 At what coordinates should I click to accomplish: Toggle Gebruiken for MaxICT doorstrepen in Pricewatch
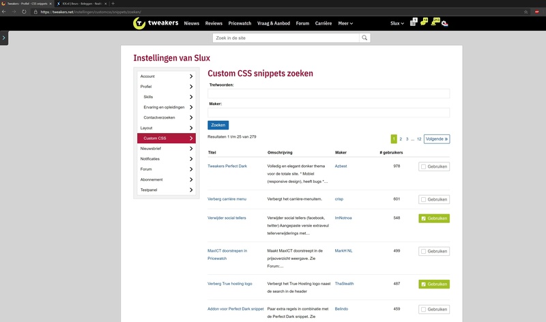tap(434, 251)
